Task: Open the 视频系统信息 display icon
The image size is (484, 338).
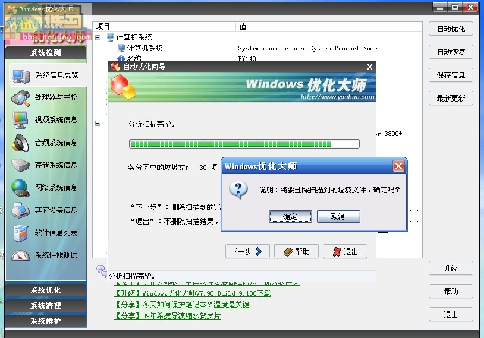Action: coord(20,120)
